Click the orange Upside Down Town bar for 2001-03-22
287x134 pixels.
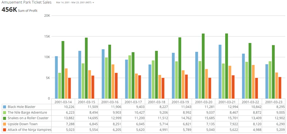pyautogui.click(x=253, y=82)
